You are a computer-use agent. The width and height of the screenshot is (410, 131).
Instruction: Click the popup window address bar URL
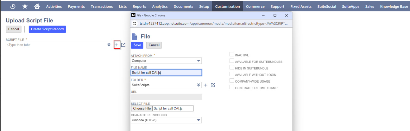[214, 23]
